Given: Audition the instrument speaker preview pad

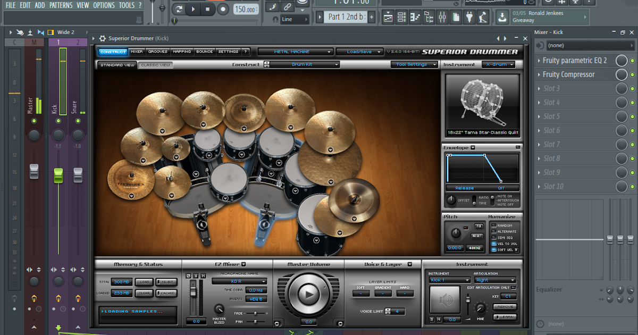Looking at the screenshot, I should [444, 300].
